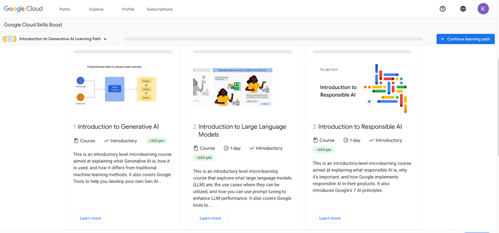The image size is (499, 233).
Task: Click the Large Language Models course description text
Action: coord(242,188)
